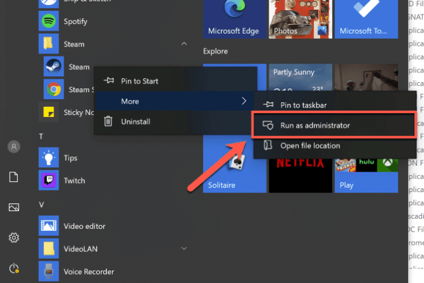Click the Steam folder icon
424x283 pixels.
tap(48, 44)
